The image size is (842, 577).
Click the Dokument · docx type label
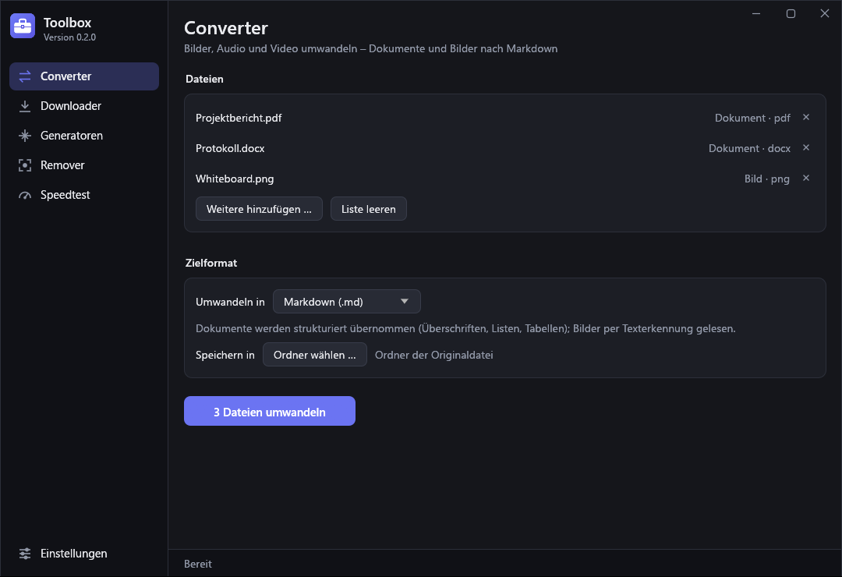tap(749, 148)
